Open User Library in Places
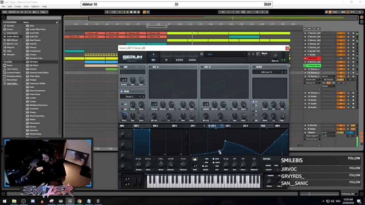This screenshot has height=205, width=365. click(12, 69)
